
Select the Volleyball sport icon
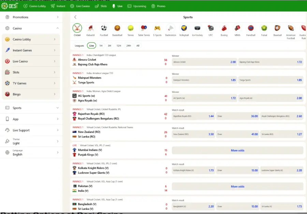tap(184, 28)
